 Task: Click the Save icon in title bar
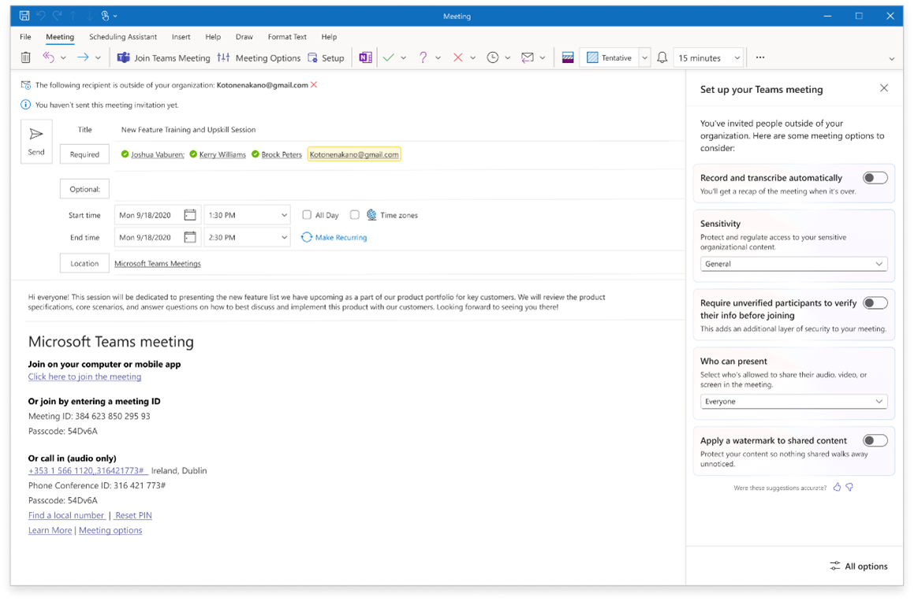[x=24, y=16]
